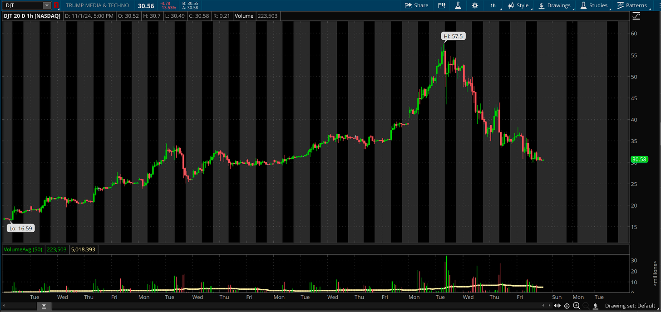The height and width of the screenshot is (312, 661).
Task: Click the flask icon beside the gear
Action: click(458, 5)
